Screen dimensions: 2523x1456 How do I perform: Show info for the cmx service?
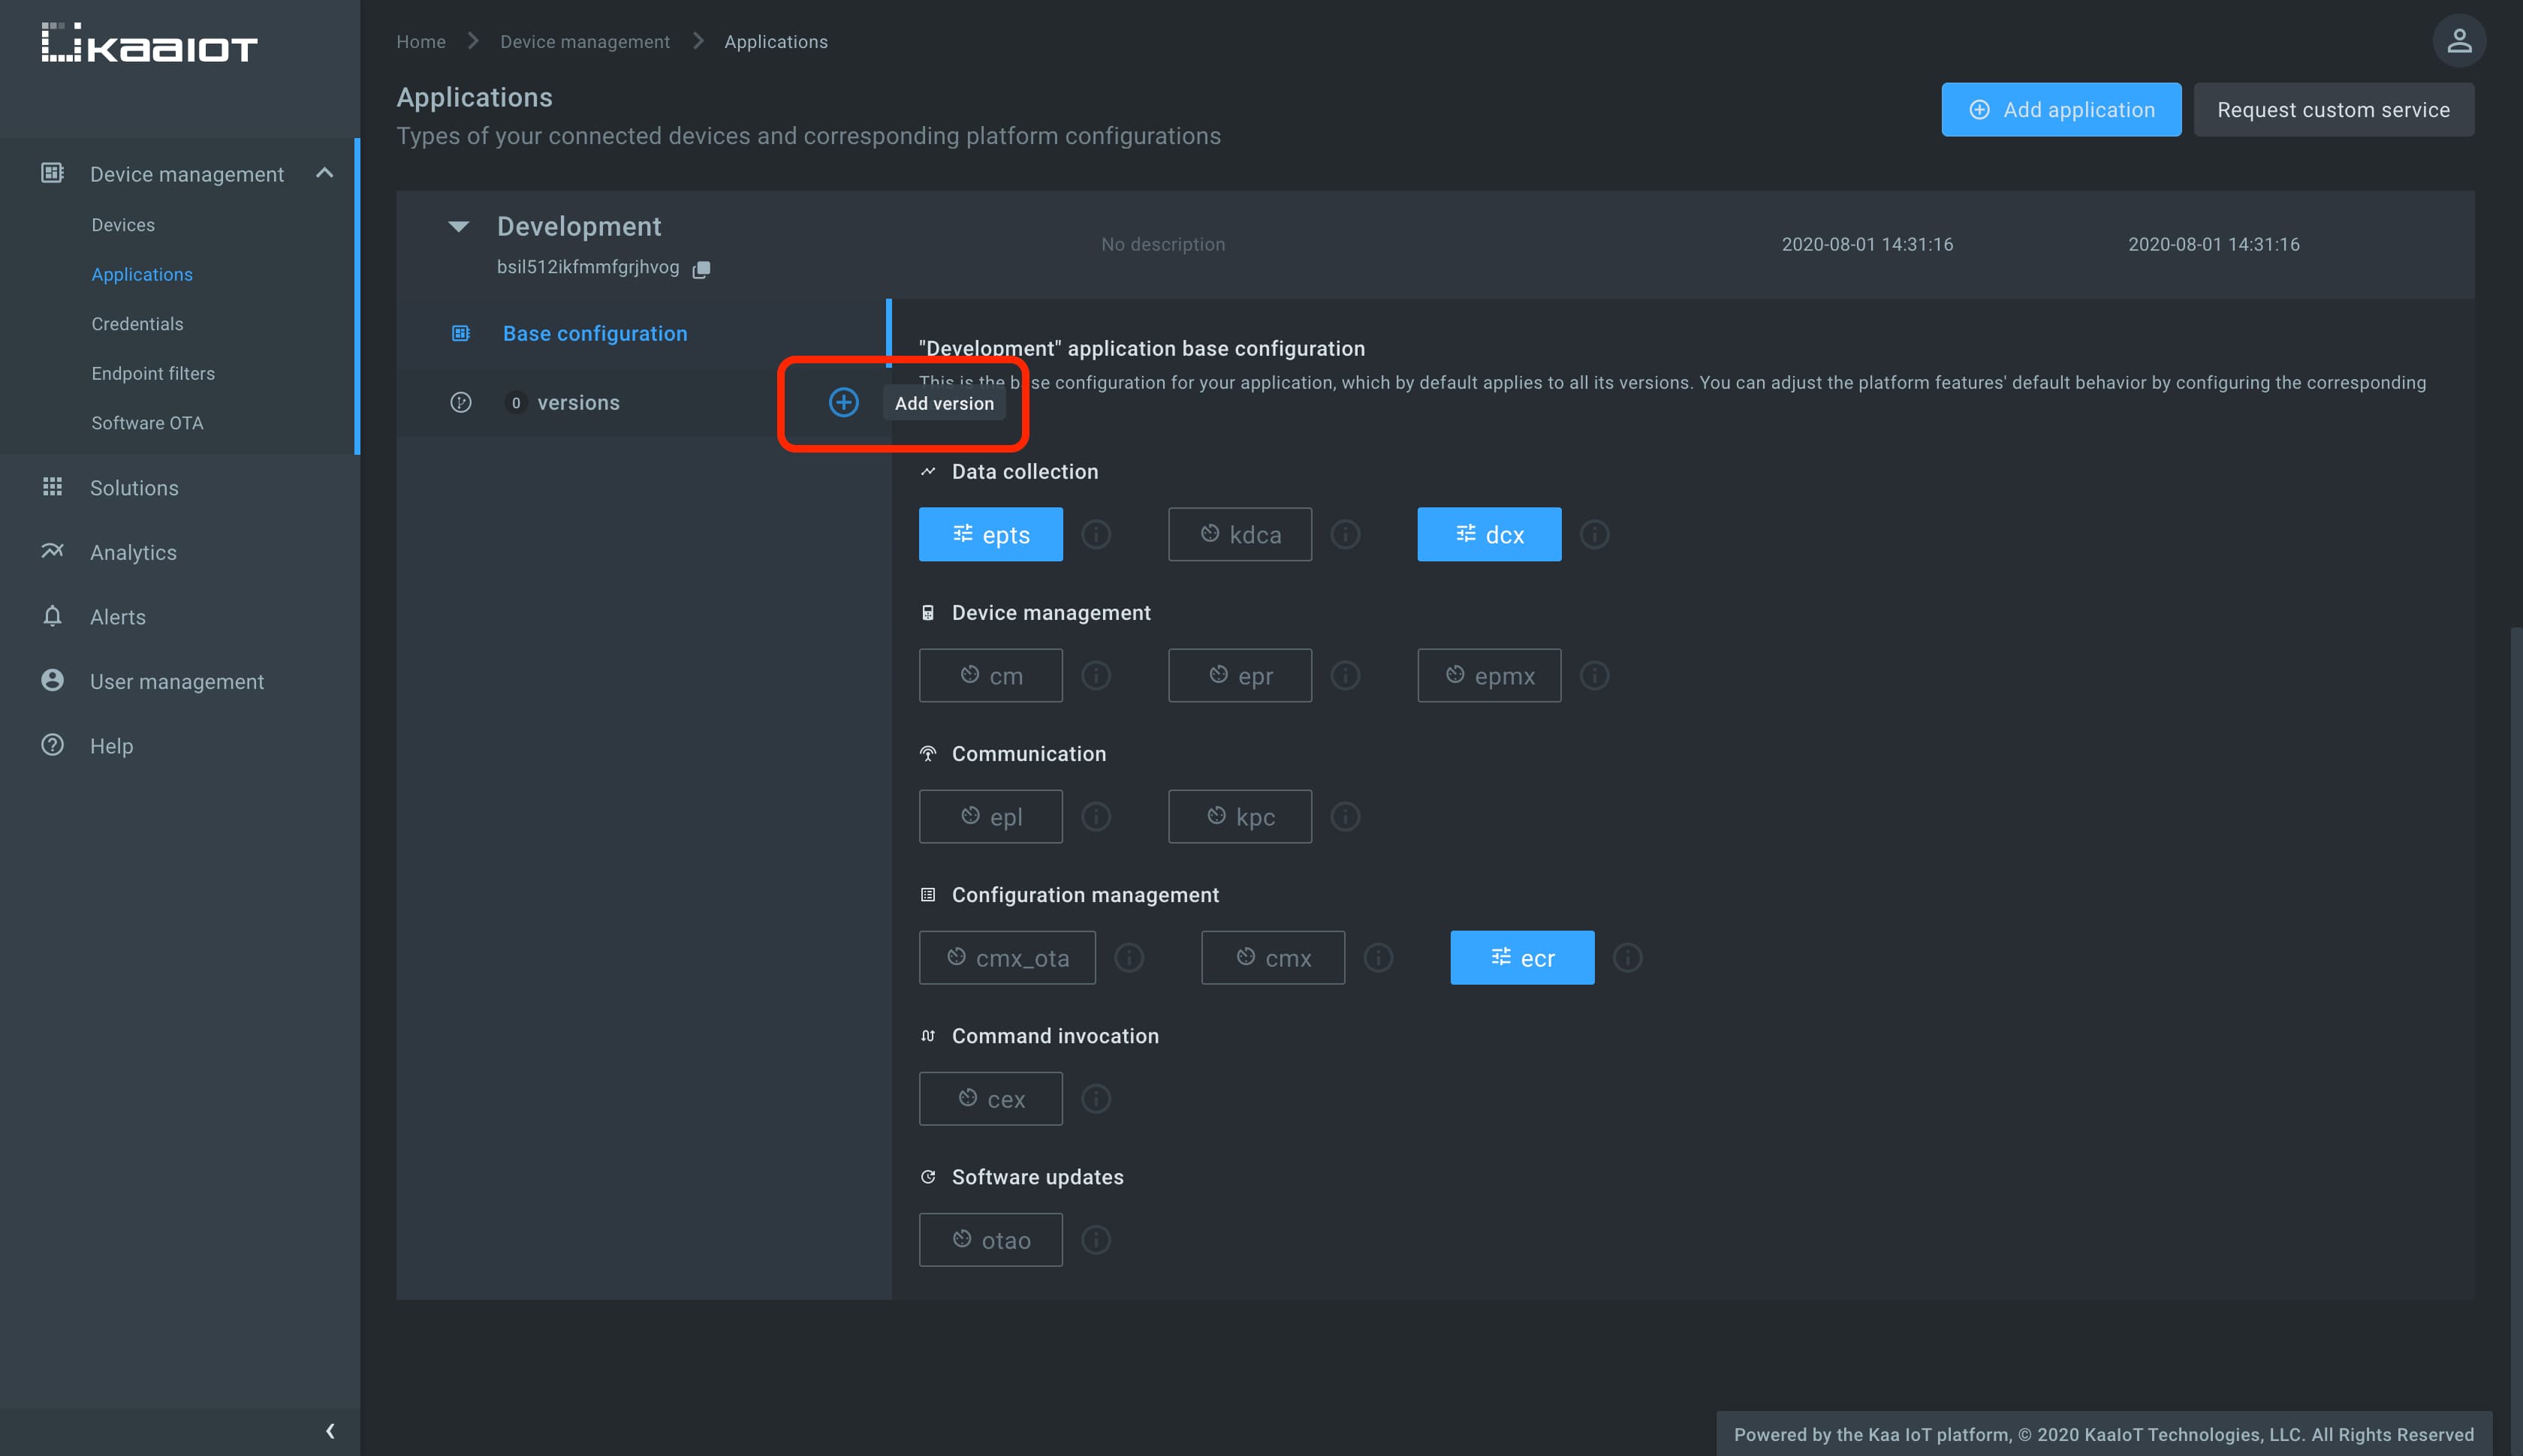[1379, 957]
